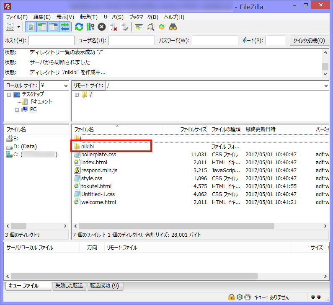The height and width of the screenshot is (305, 333).
Task: Click the parent directory folder row
Action: tap(201, 138)
